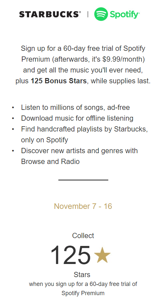Click the 'Stars' label below 125
The image size is (166, 304).
point(82,275)
